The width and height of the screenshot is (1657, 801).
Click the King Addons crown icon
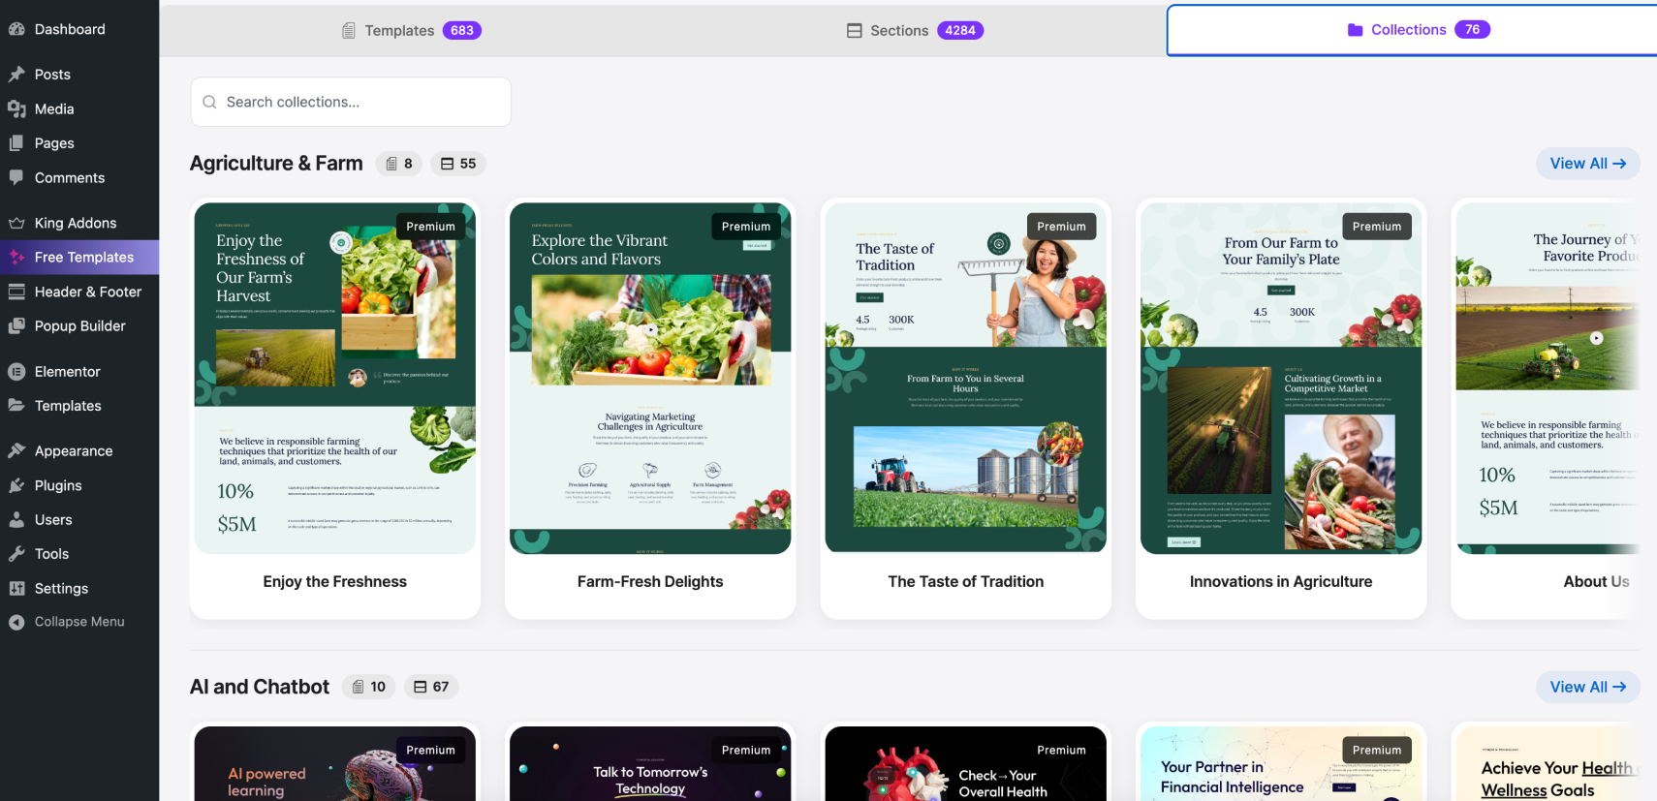tap(16, 223)
